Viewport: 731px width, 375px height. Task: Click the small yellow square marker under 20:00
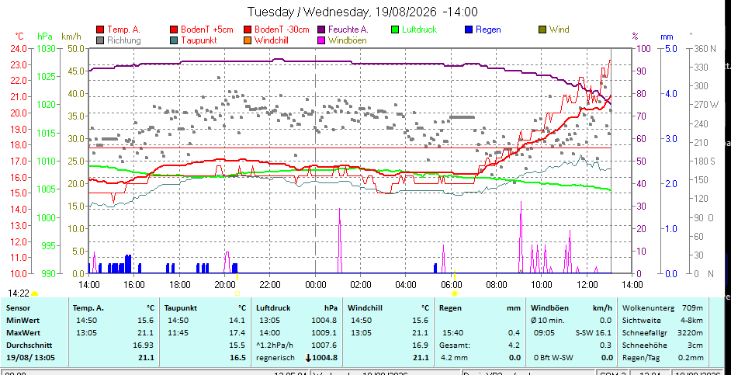click(x=237, y=293)
